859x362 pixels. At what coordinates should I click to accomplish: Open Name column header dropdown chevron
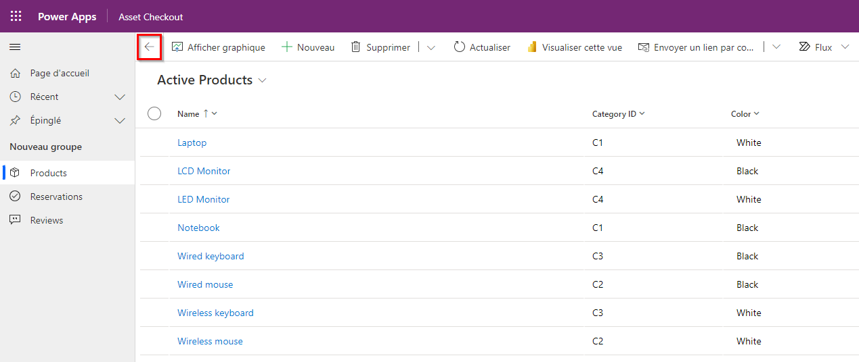point(215,113)
